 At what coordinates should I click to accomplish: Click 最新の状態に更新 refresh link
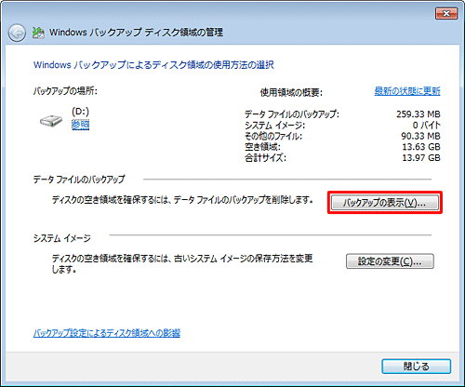407,91
